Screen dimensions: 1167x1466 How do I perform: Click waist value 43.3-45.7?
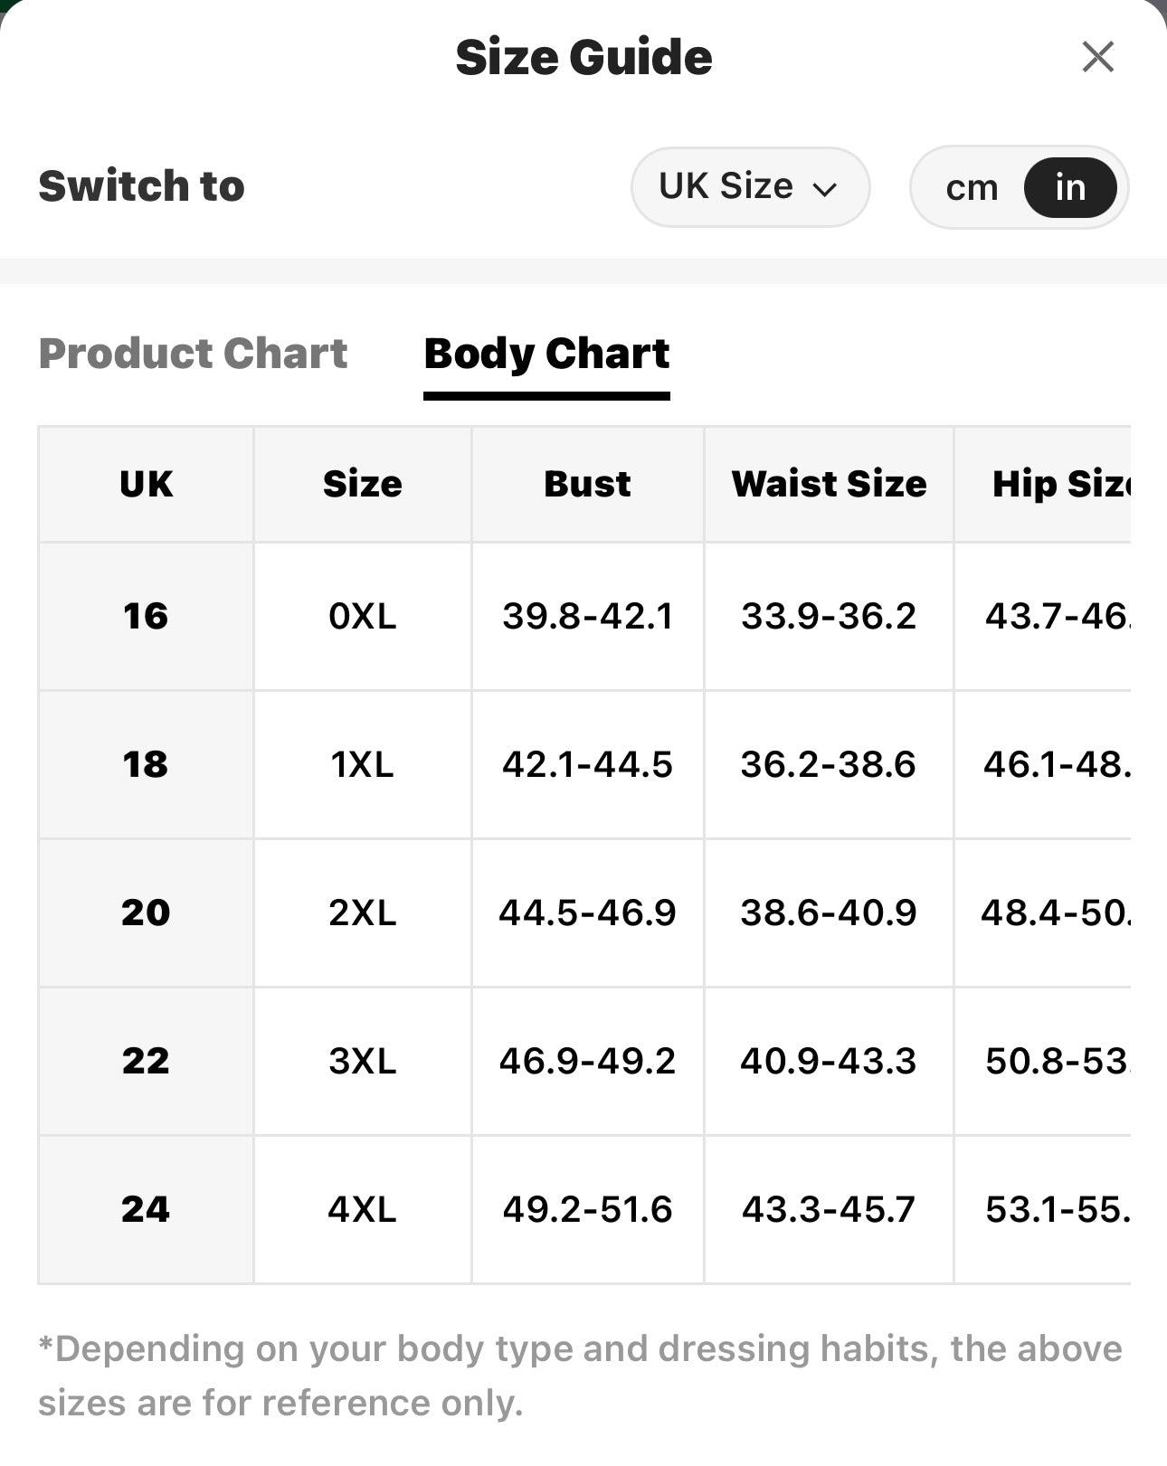pos(829,1209)
